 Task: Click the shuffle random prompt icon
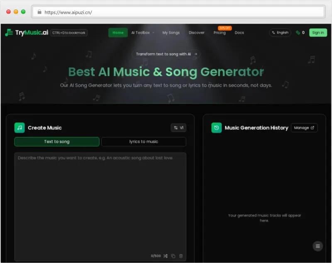click(165, 256)
